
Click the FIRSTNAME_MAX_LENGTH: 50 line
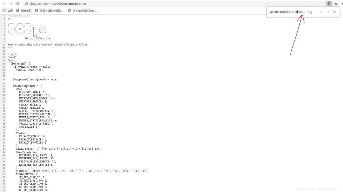(37, 161)
